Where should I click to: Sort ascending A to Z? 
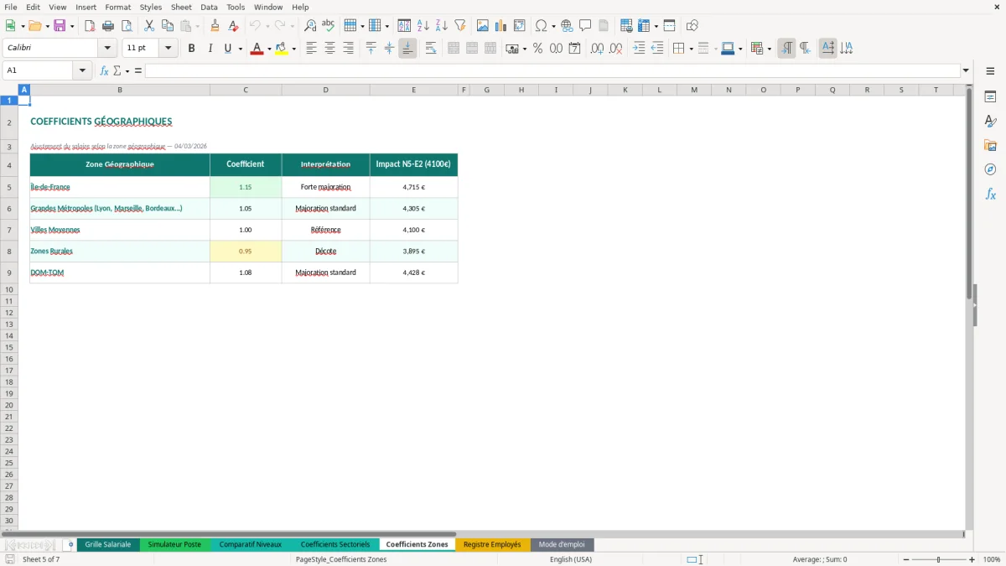coord(423,26)
